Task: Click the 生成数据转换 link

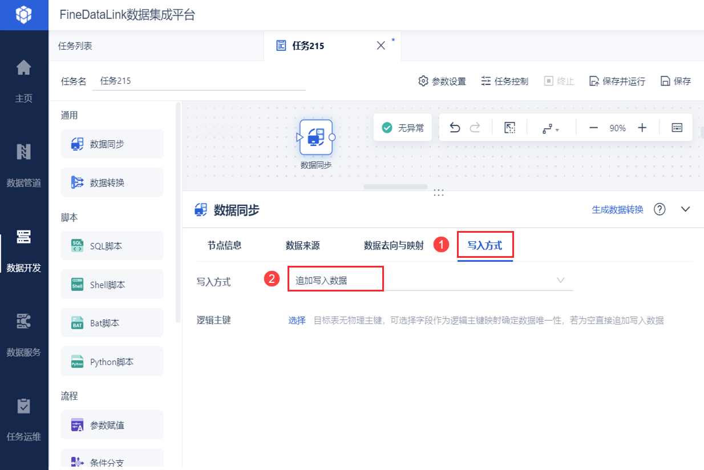Action: [618, 209]
